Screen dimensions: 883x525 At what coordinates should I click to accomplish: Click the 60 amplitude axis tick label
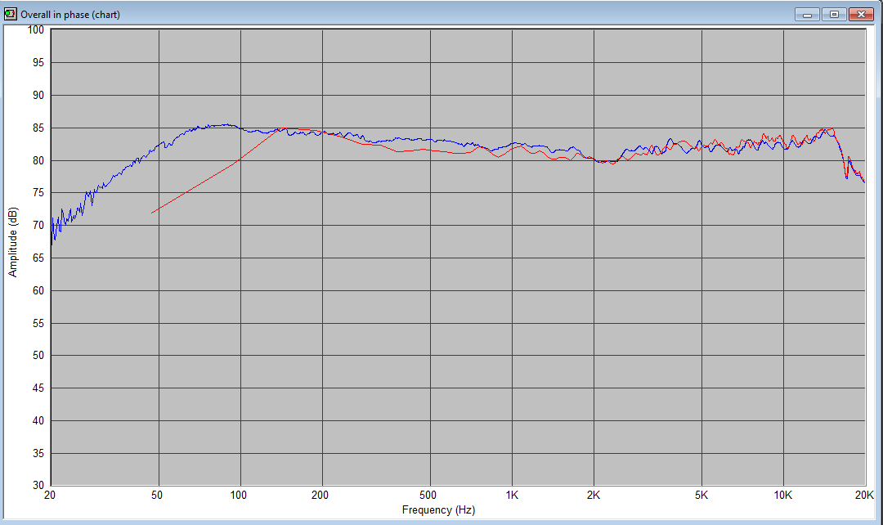pyautogui.click(x=38, y=290)
